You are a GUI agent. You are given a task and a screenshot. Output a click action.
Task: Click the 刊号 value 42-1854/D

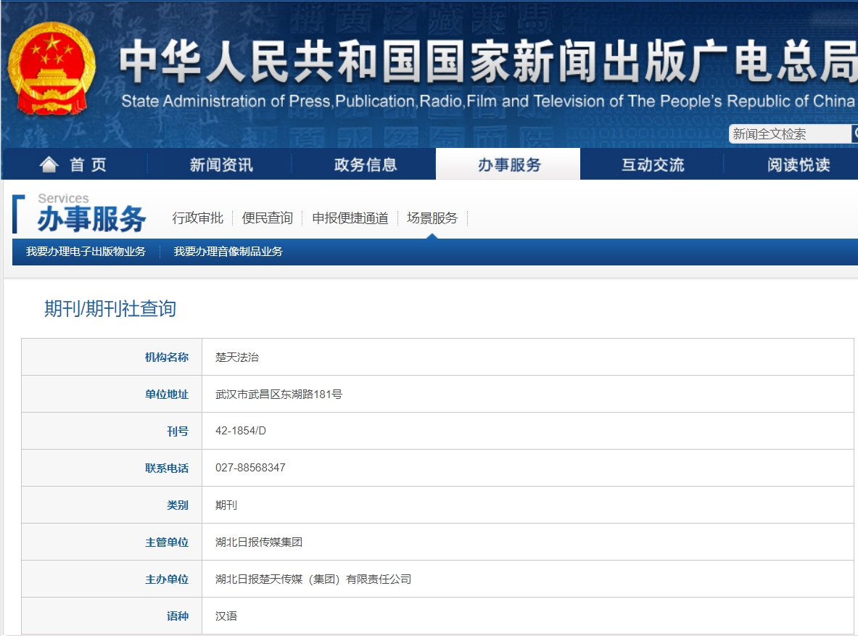tap(241, 431)
